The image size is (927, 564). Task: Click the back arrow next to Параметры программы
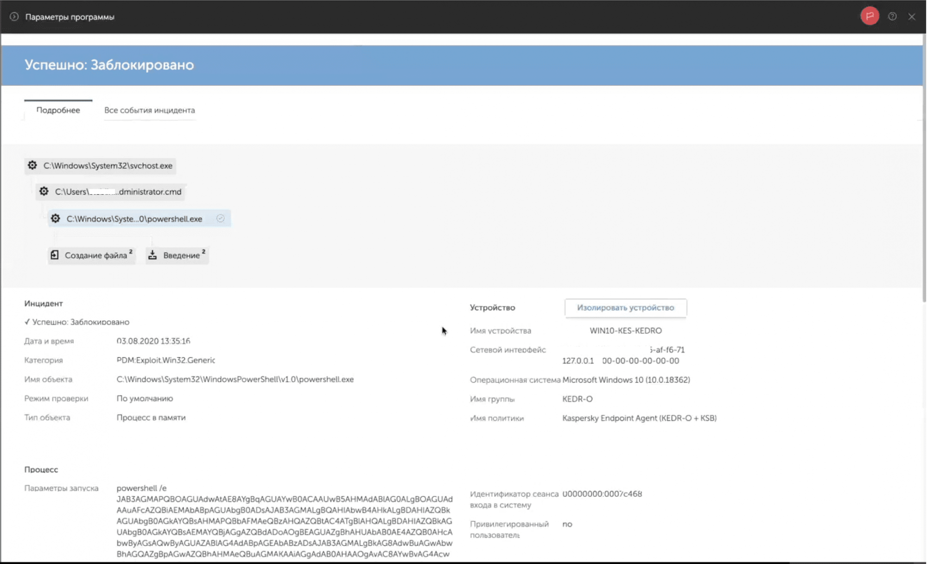point(14,17)
